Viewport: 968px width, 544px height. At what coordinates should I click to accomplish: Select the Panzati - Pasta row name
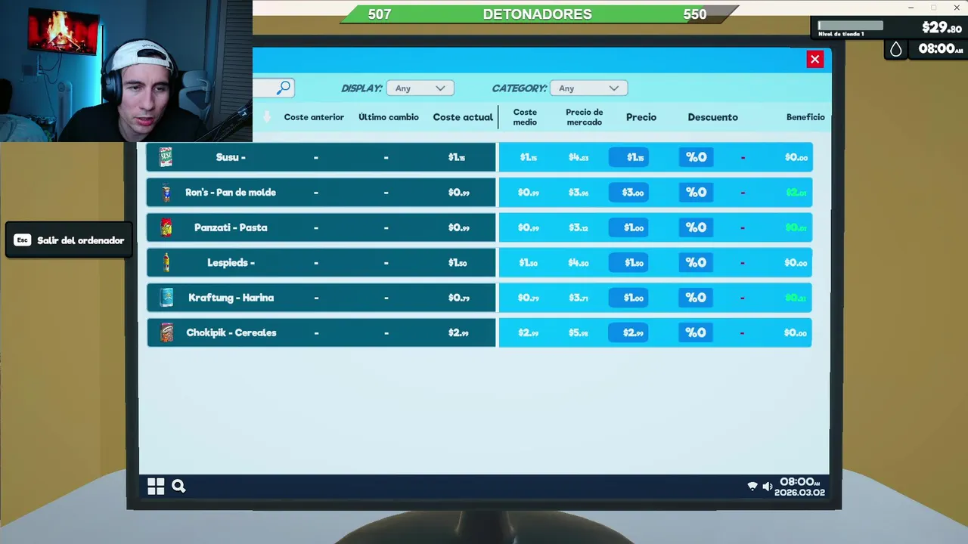coord(231,227)
